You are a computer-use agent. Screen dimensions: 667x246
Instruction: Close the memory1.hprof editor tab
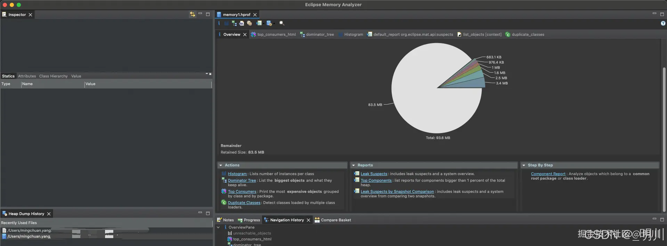tap(255, 15)
